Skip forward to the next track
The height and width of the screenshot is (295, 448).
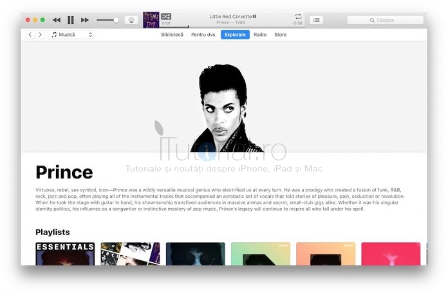(x=84, y=20)
